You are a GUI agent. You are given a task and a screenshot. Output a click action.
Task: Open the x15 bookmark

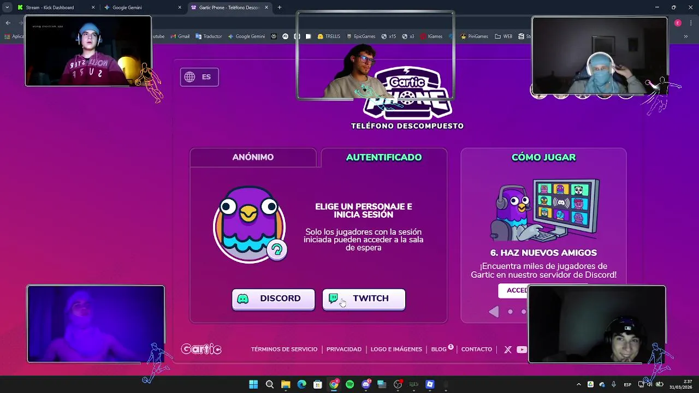tap(388, 37)
